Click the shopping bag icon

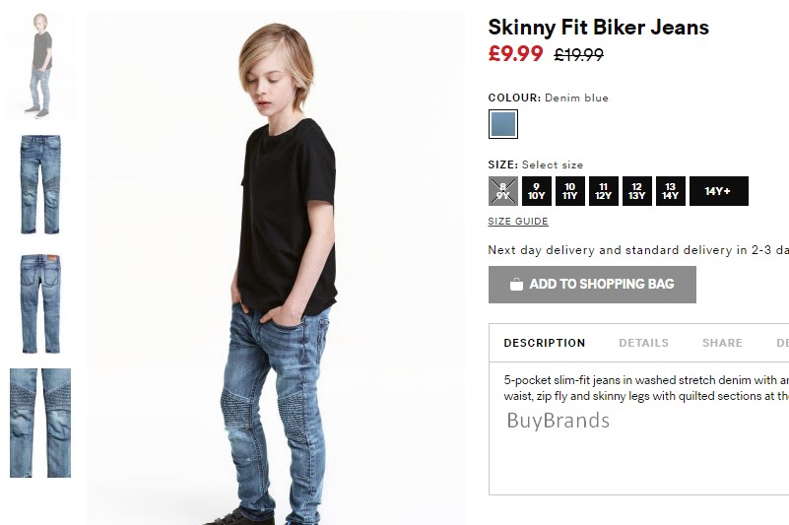[516, 285]
